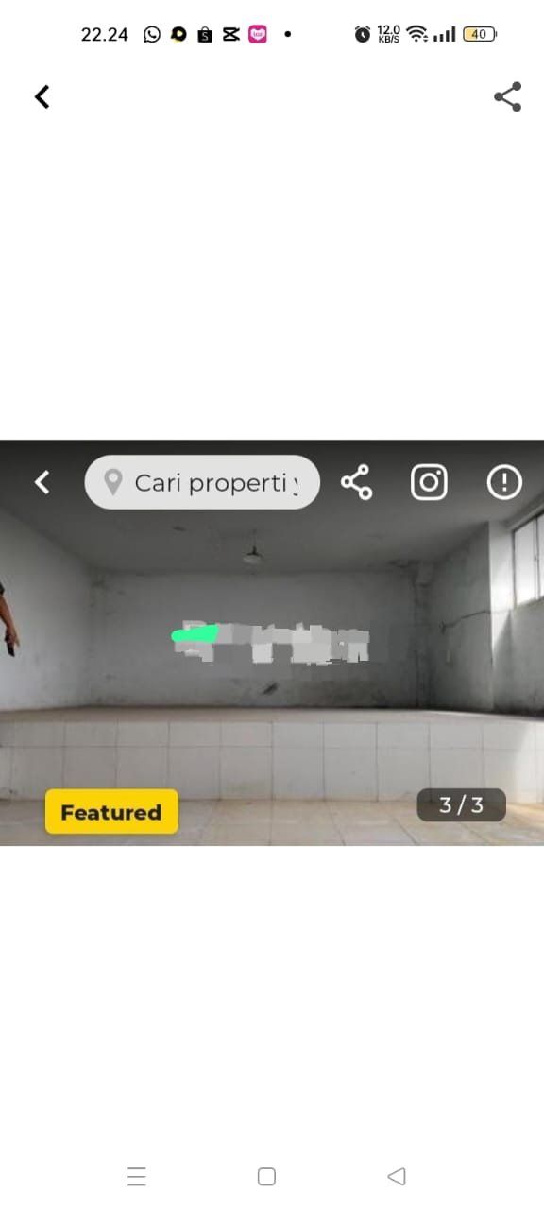The height and width of the screenshot is (1210, 544).
Task: Tap the location pin inside the search pill
Action: (113, 483)
